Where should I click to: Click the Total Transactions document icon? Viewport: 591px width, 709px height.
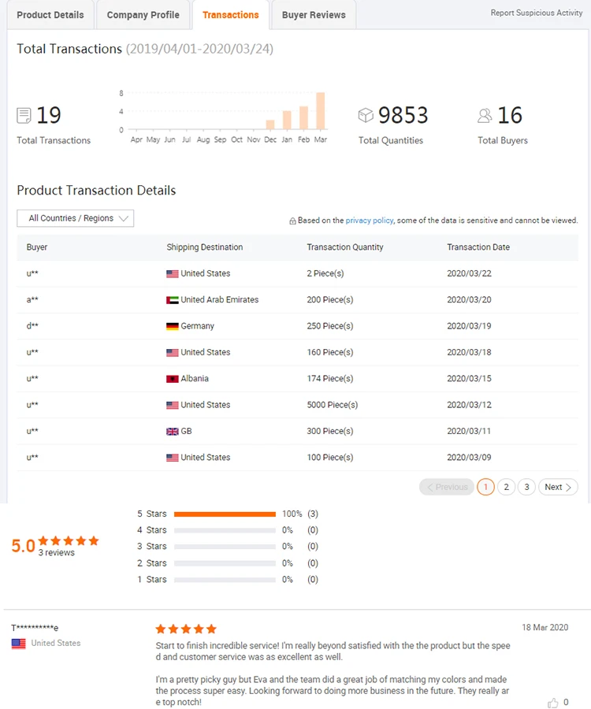tap(24, 116)
